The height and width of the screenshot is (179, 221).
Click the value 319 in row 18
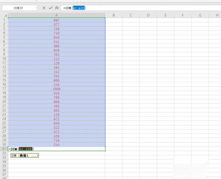[57, 93]
